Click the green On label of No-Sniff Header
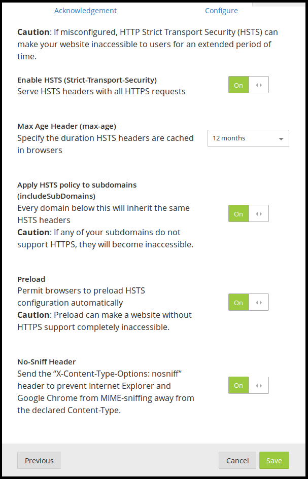 tap(238, 386)
